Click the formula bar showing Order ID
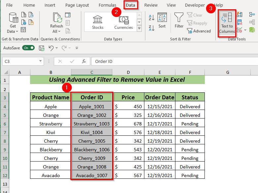 [x=174, y=61]
